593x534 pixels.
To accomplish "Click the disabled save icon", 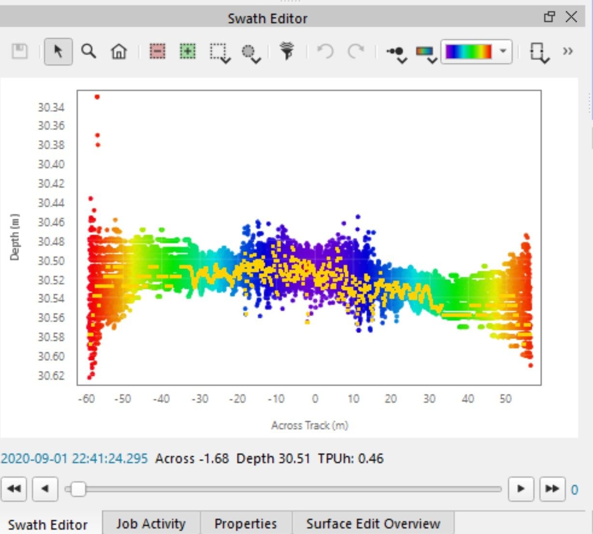I will pos(19,51).
